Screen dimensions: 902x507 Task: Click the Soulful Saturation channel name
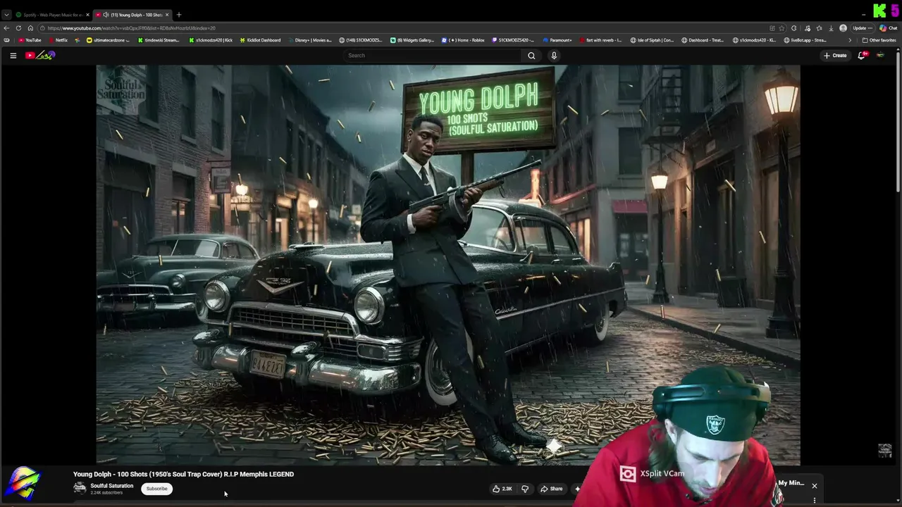point(111,486)
